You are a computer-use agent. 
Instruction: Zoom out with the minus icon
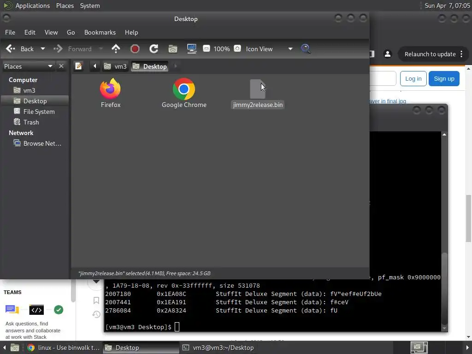pos(206,48)
